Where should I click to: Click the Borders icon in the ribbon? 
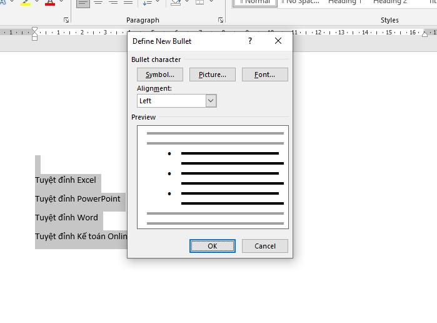click(x=200, y=3)
